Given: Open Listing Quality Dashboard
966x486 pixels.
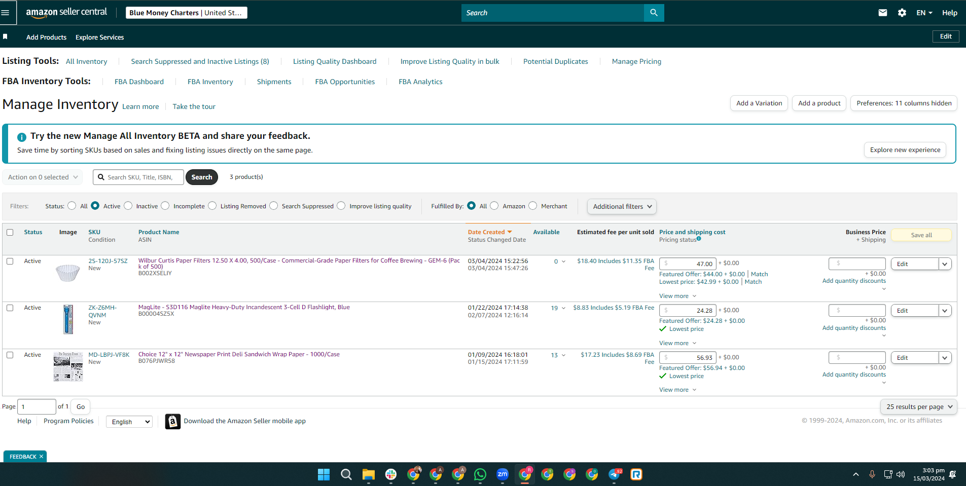Looking at the screenshot, I should tap(335, 61).
